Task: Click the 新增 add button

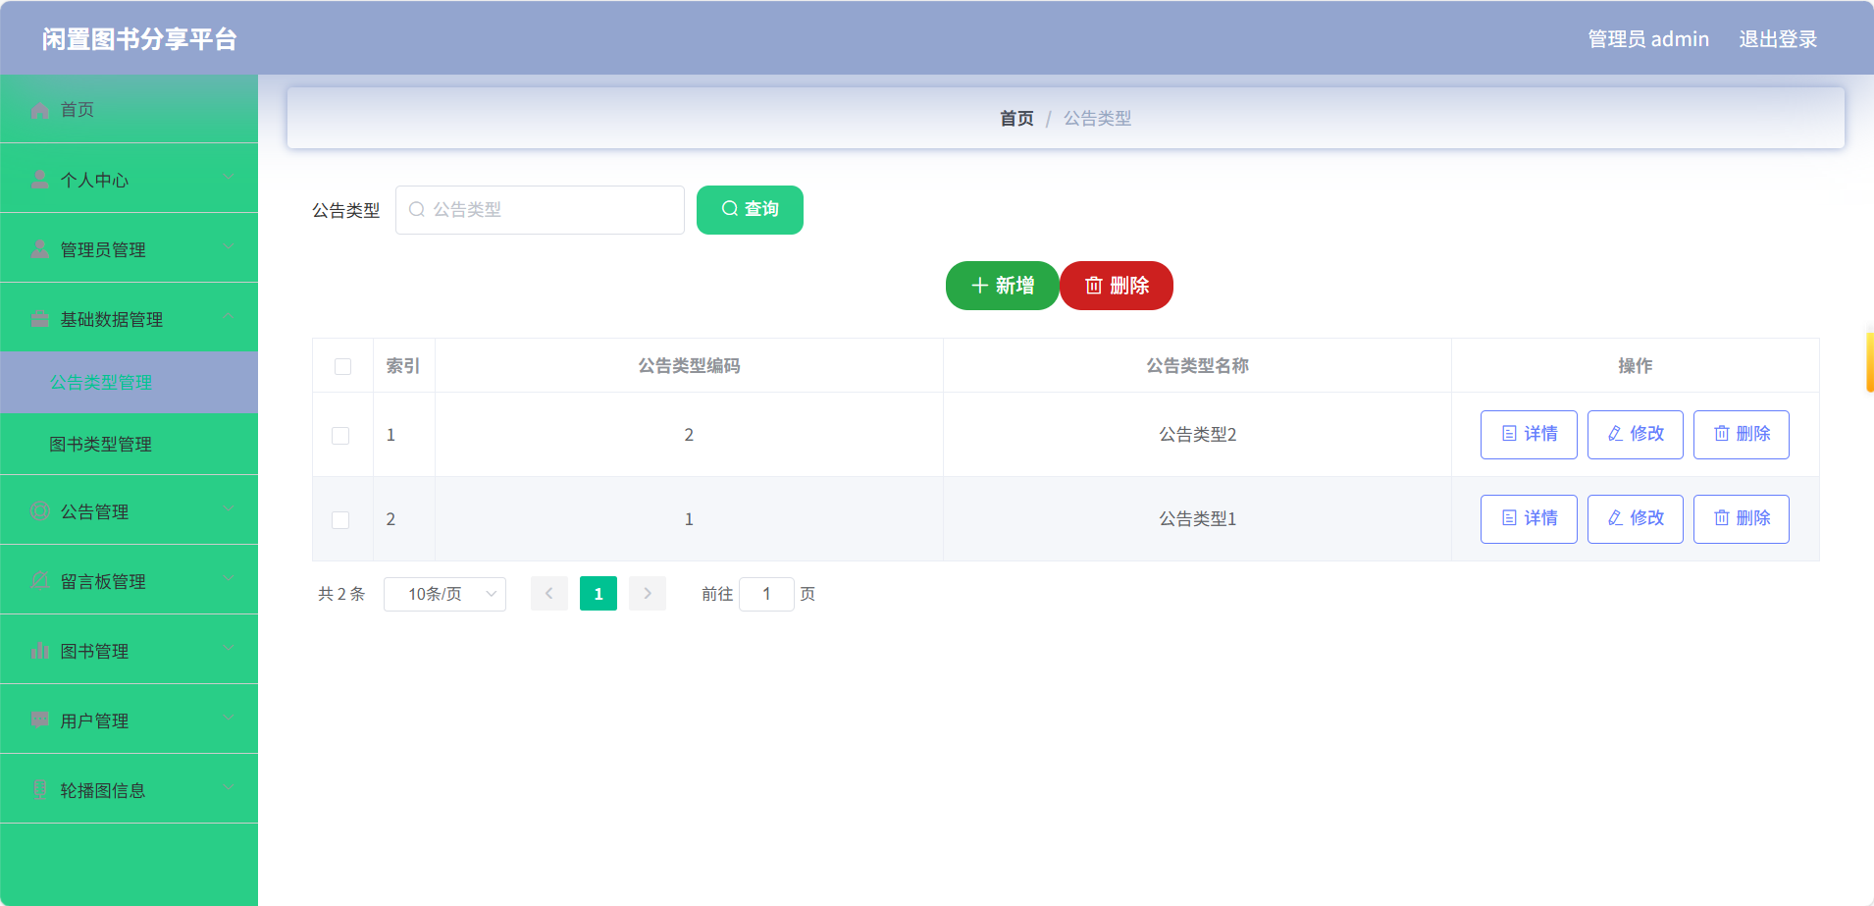Action: point(1002,286)
